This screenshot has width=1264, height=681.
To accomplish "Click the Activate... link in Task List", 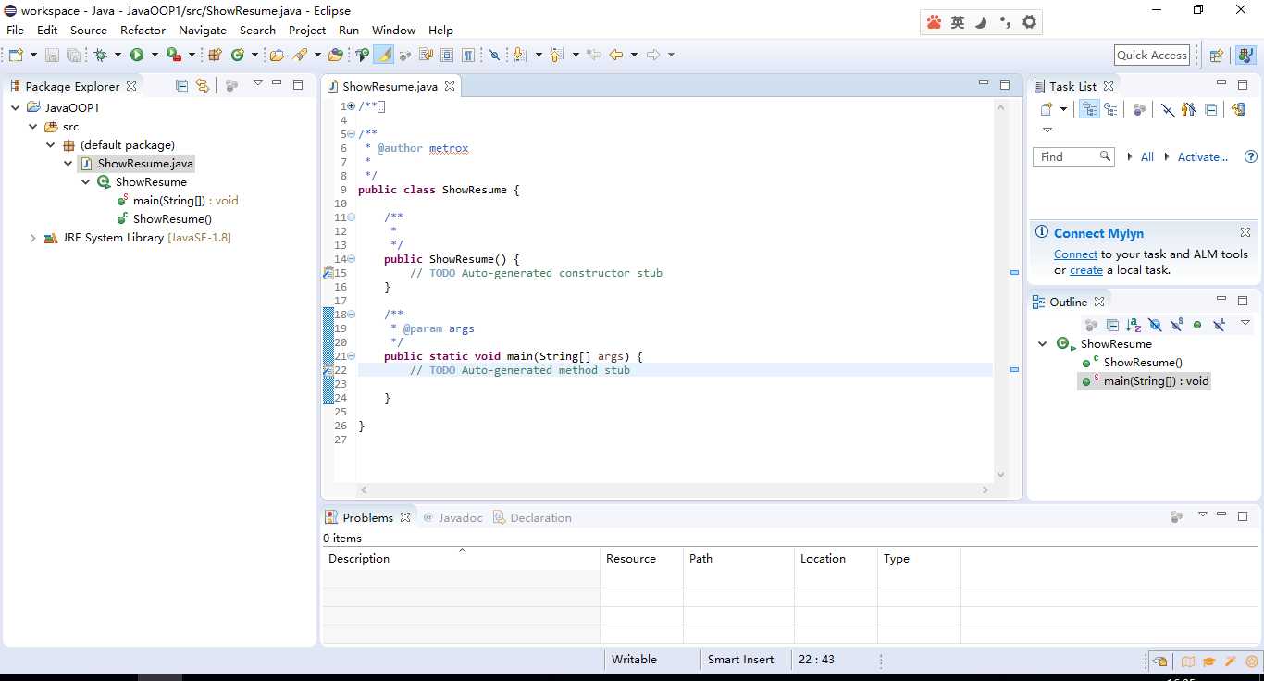I will [x=1202, y=157].
